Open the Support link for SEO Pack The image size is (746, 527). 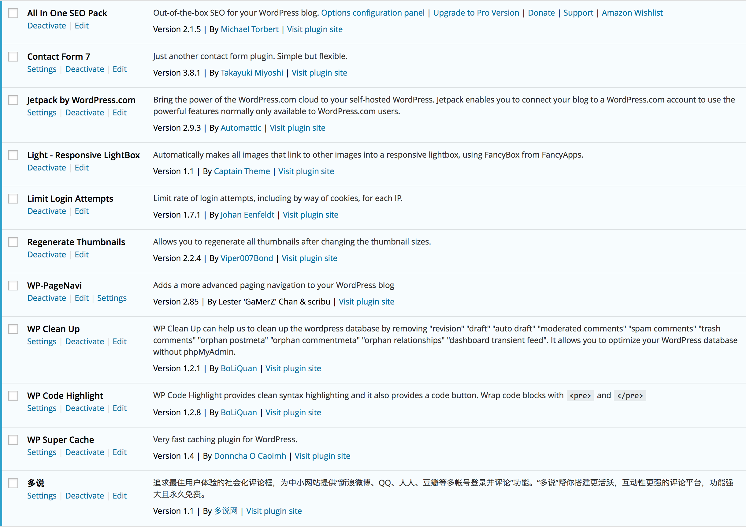(578, 13)
